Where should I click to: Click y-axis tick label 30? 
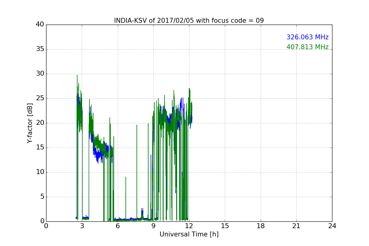[x=40, y=74]
